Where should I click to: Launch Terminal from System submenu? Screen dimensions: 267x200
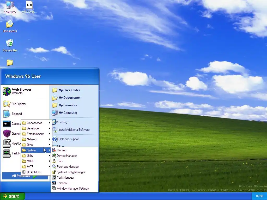tap(74, 183)
